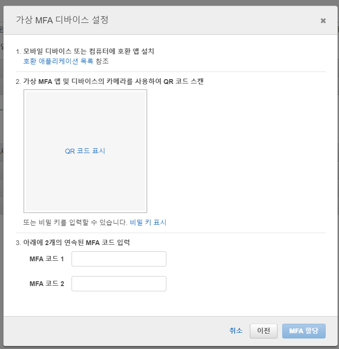This screenshot has width=339, height=349.
Task: Click the 취소 cancel link
Action: (236, 331)
